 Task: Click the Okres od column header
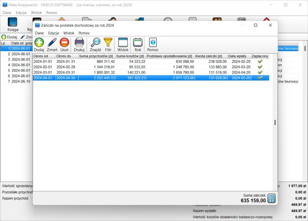pos(44,56)
